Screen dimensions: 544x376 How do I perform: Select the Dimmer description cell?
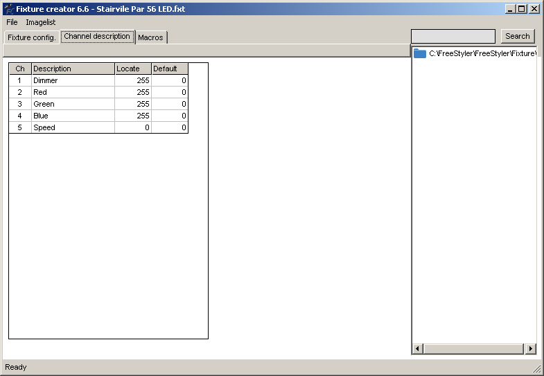(73, 80)
